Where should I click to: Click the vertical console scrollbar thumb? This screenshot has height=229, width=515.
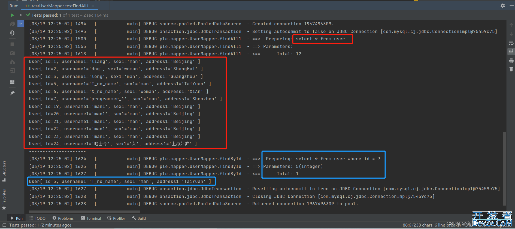(504, 168)
